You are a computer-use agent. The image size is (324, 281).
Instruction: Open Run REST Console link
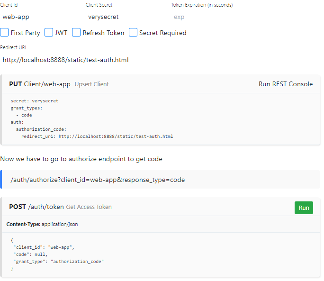pos(286,84)
